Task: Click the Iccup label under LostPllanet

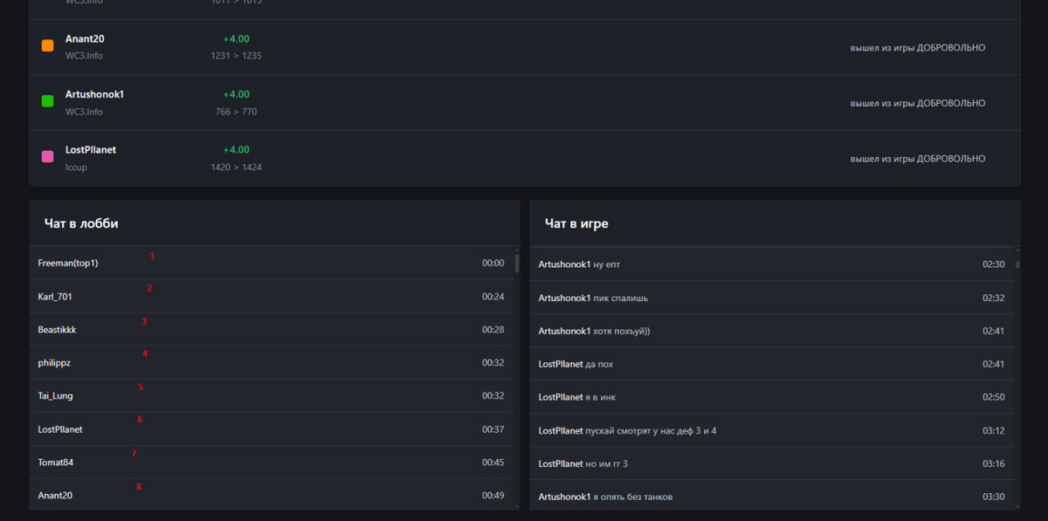Action: tap(76, 168)
